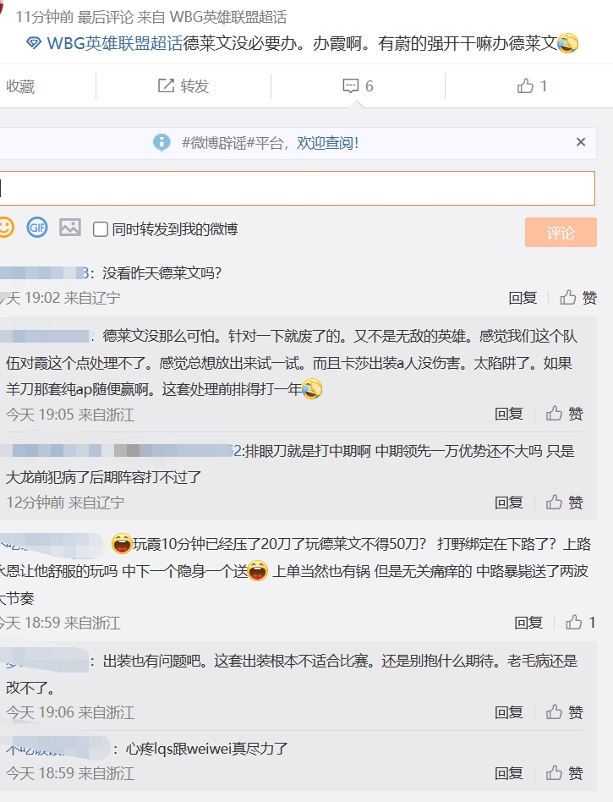Screen dimensions: 613x802
Task: Like the 19:05 来自浙江 comment
Action: [565, 414]
